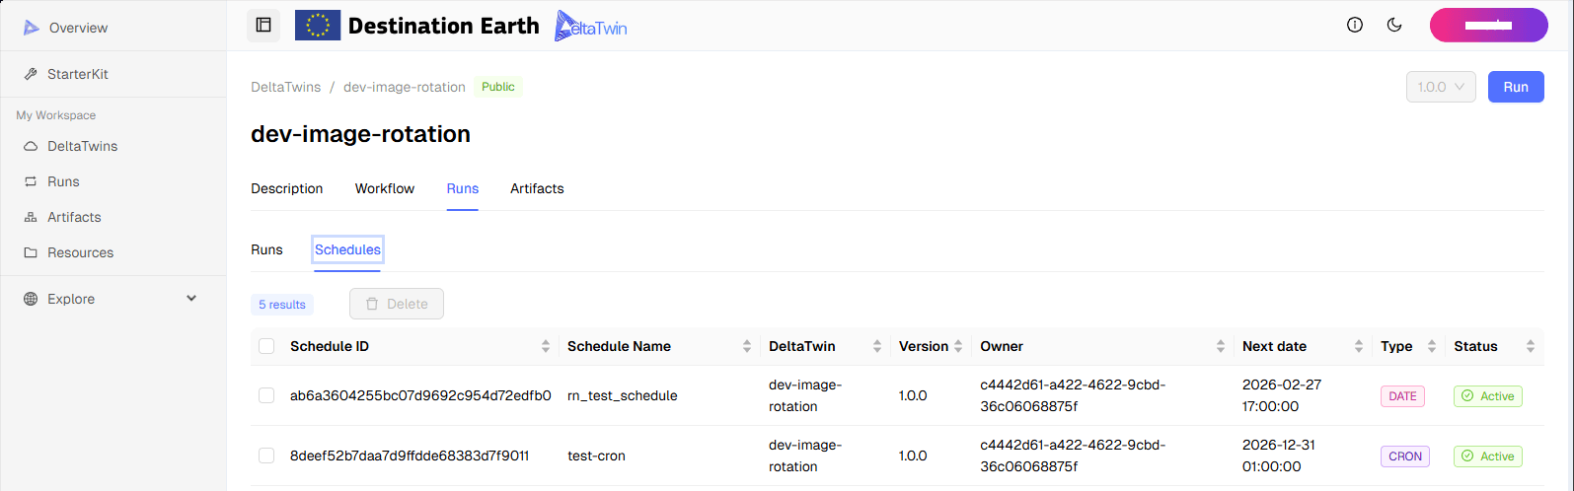Screen dimensions: 1574x491
Task: Open the 1.0.0 version dropdown
Action: coord(1441,87)
